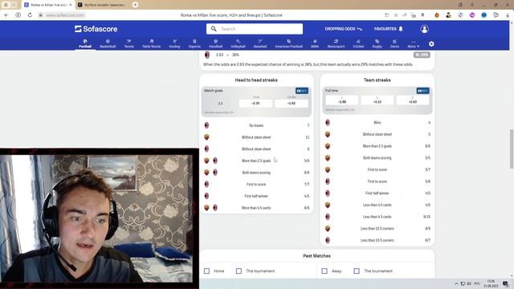Switch to the second browser tab

(102, 5)
